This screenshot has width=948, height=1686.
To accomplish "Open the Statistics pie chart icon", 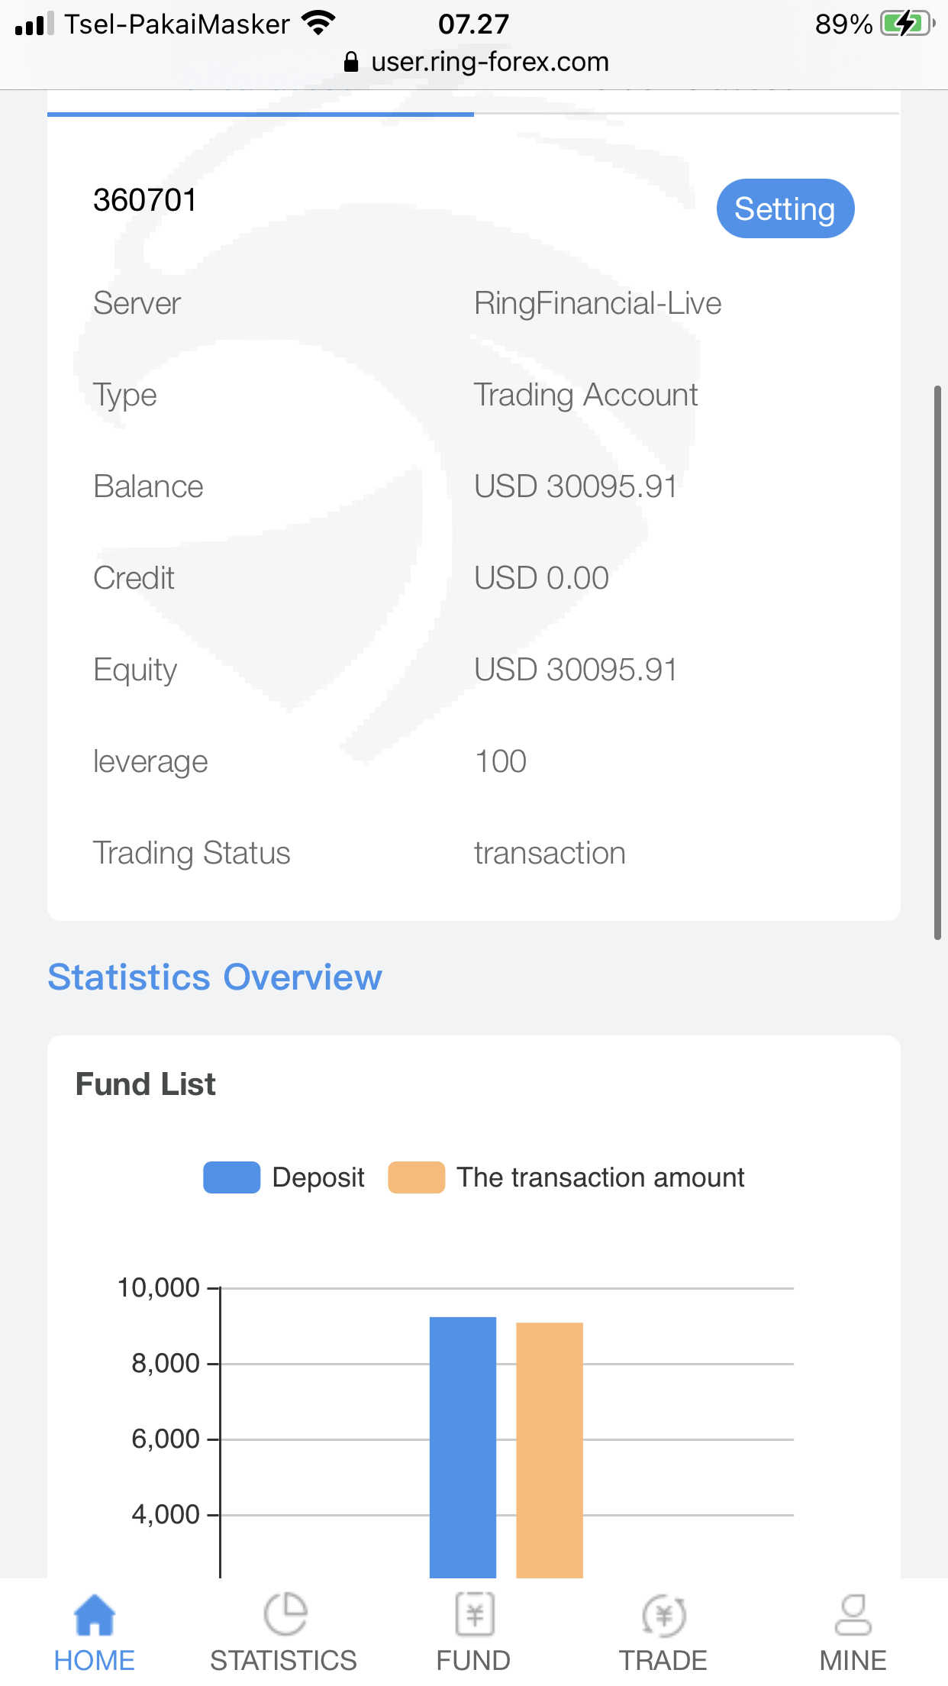I will click(284, 1615).
